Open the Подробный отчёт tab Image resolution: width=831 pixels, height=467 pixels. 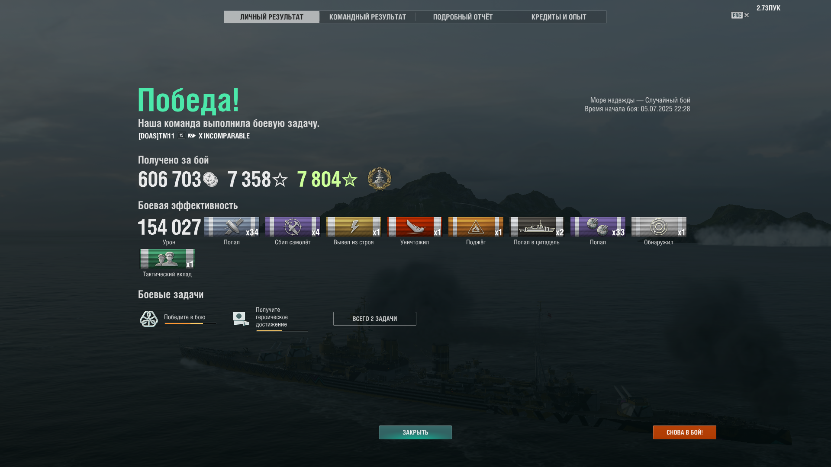coord(463,17)
